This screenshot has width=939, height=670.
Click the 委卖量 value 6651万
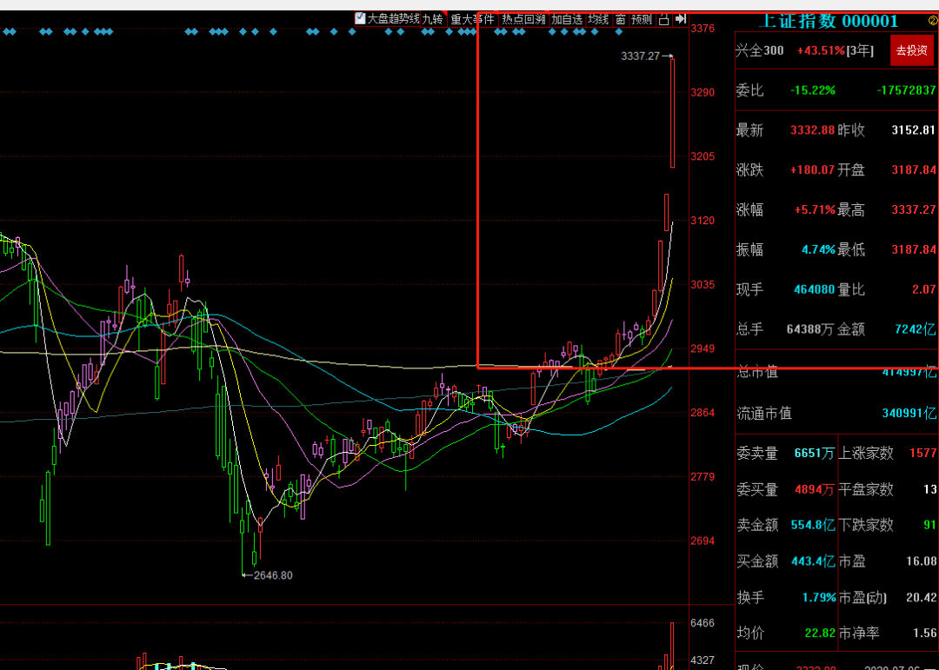point(815,454)
